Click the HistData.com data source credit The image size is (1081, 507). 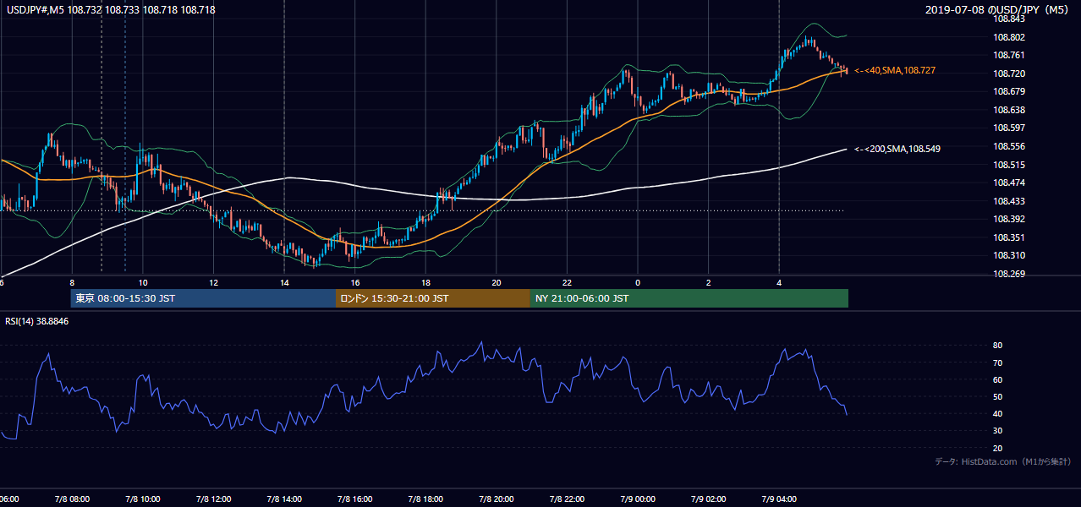(x=1003, y=461)
